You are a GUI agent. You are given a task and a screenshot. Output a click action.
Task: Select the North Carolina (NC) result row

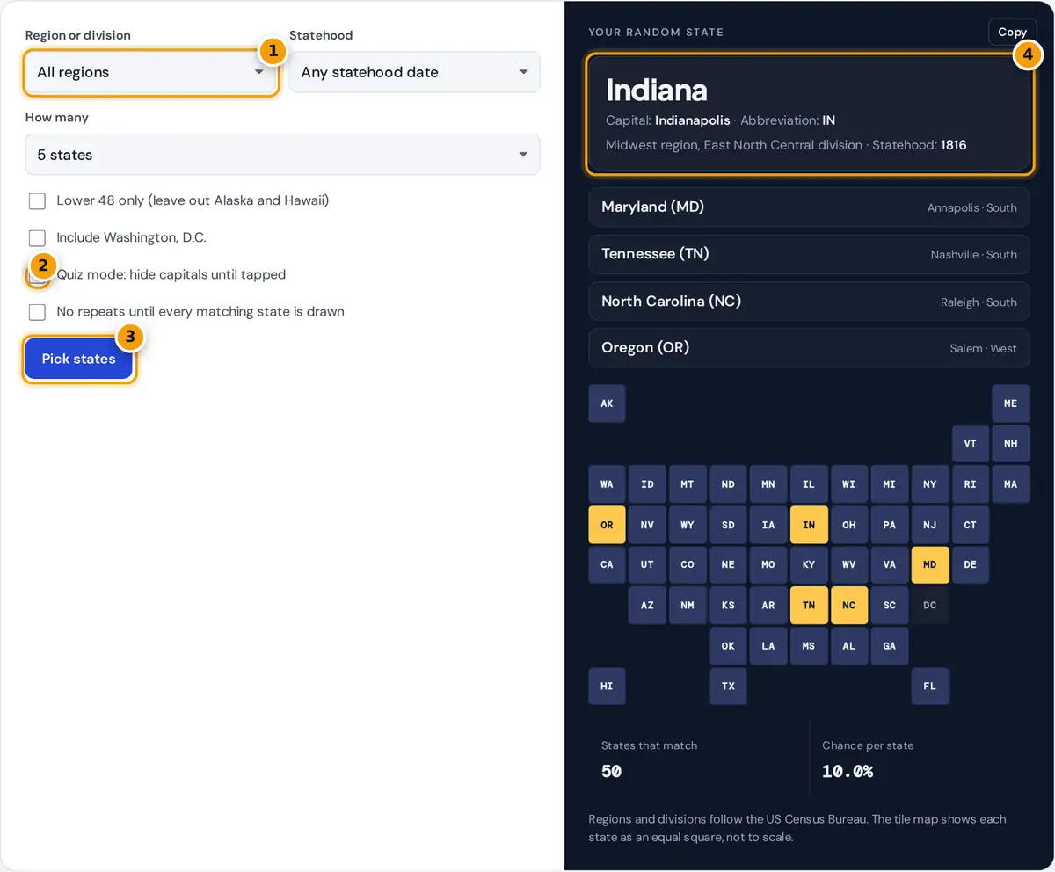pos(809,301)
